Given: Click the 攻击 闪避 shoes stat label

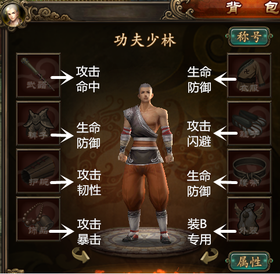Looking at the screenshot, I should coord(199,134).
